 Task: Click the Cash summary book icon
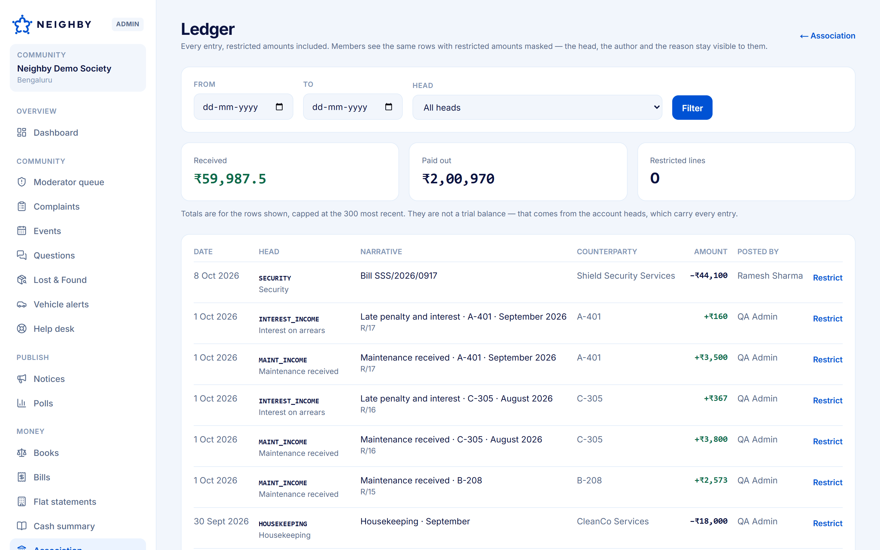pos(22,526)
